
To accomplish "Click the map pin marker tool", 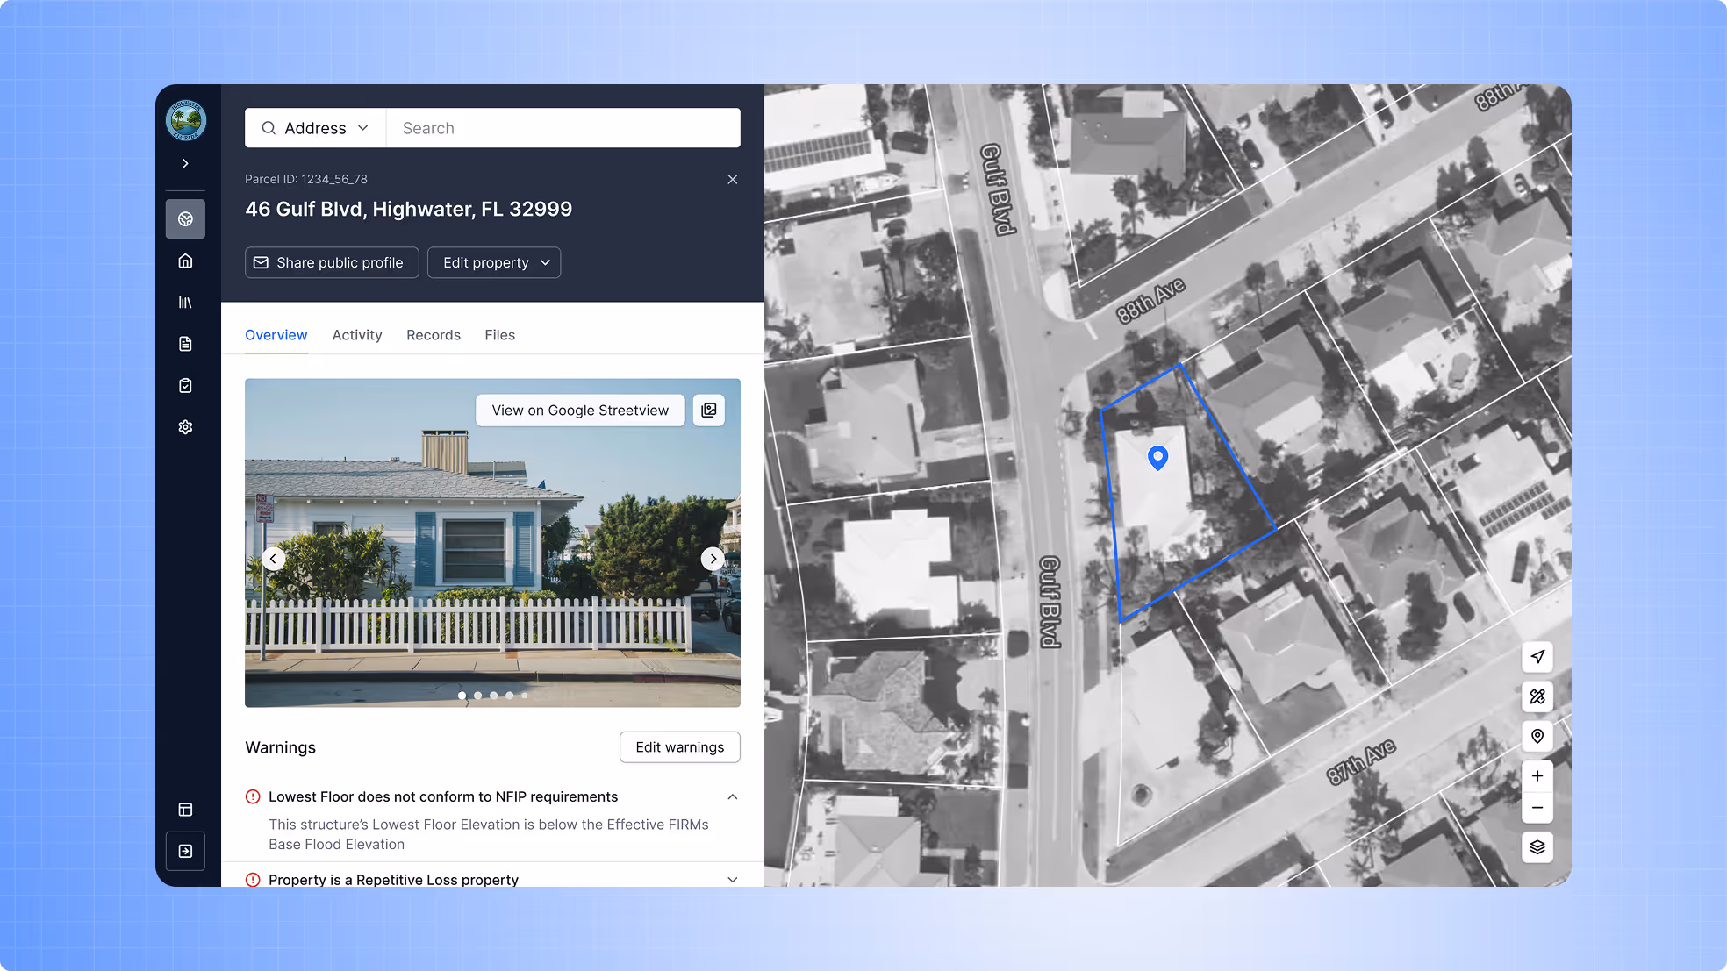I will [1537, 736].
